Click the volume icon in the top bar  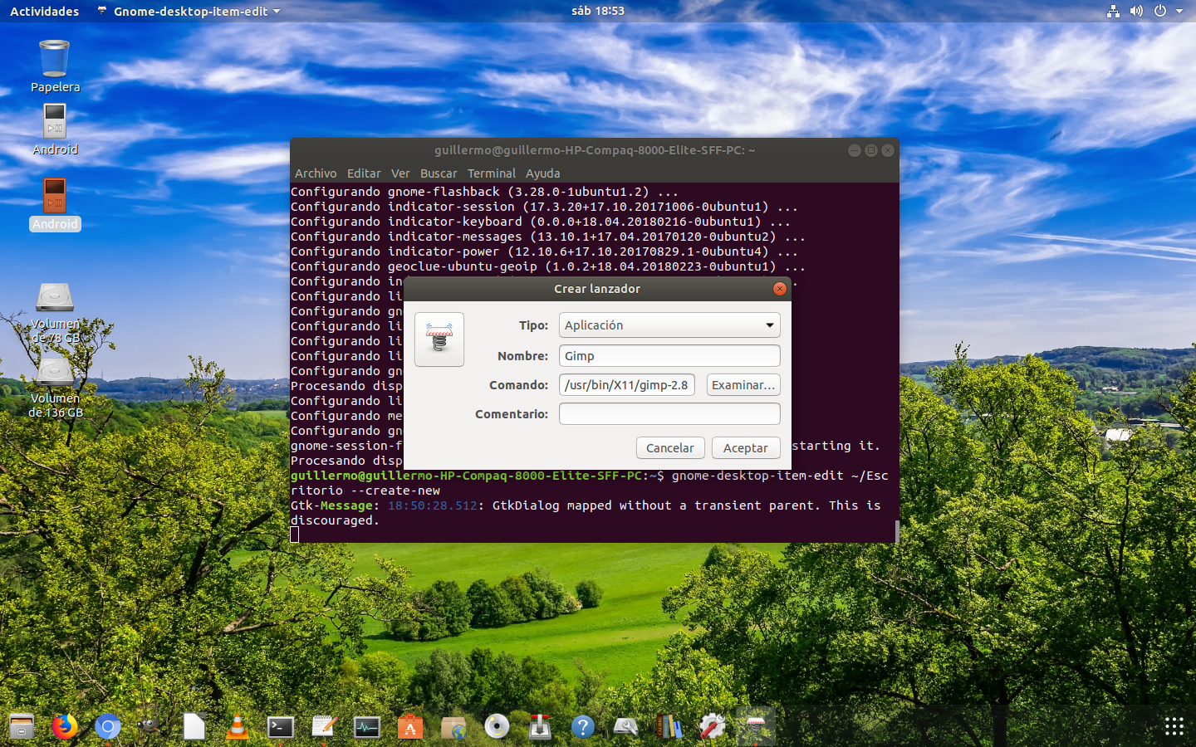coord(1136,11)
